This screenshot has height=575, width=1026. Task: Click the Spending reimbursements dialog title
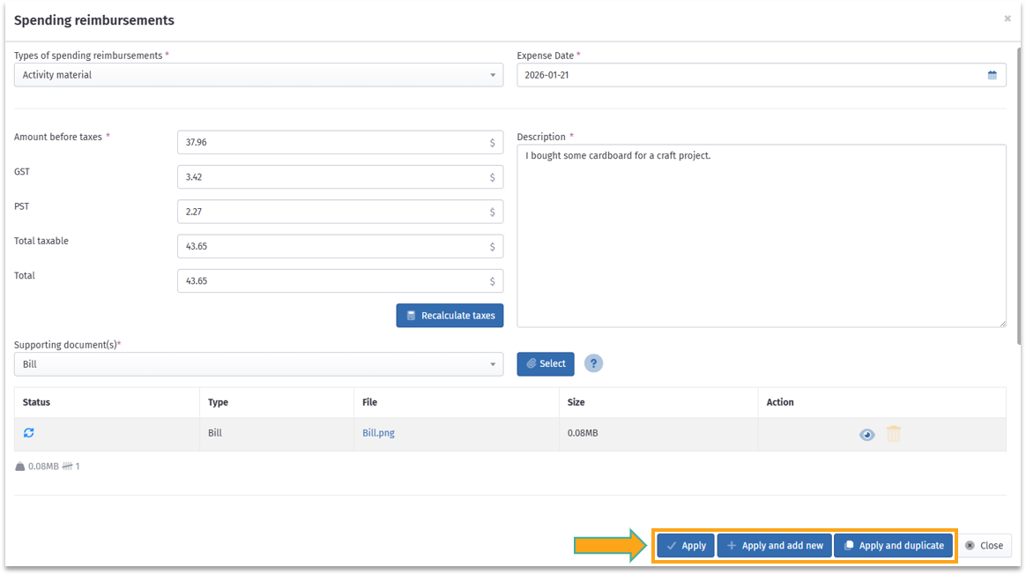point(94,20)
